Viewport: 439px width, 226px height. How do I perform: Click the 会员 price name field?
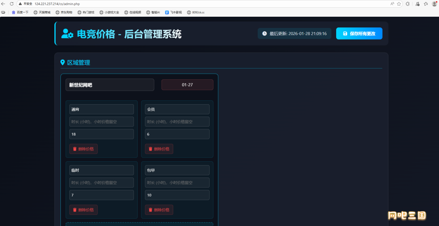click(177, 109)
